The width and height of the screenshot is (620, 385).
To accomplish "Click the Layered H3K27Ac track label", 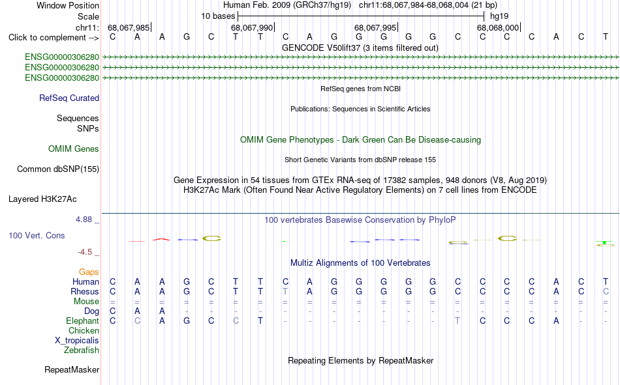I will click(x=42, y=199).
